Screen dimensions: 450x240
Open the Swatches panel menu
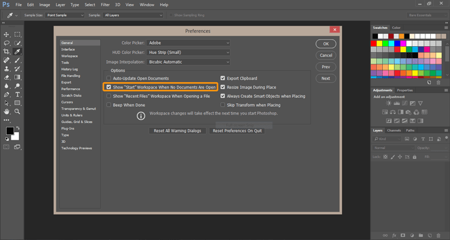446,28
